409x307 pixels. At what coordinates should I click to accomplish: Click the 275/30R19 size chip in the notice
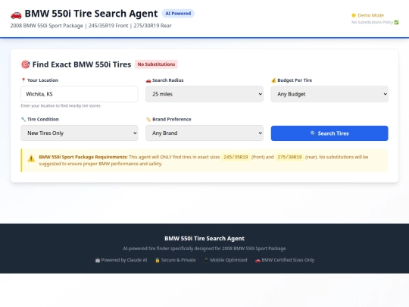(x=289, y=157)
